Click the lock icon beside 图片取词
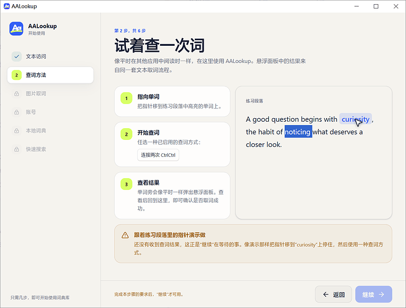 click(x=16, y=93)
